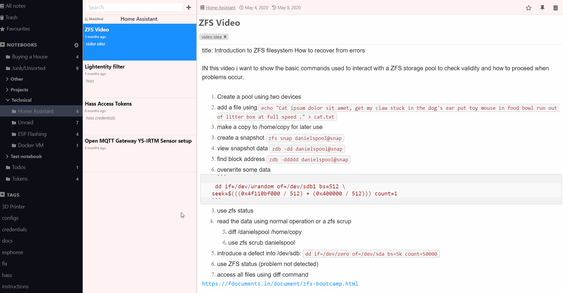Click the plus icon to create new note

point(189,7)
